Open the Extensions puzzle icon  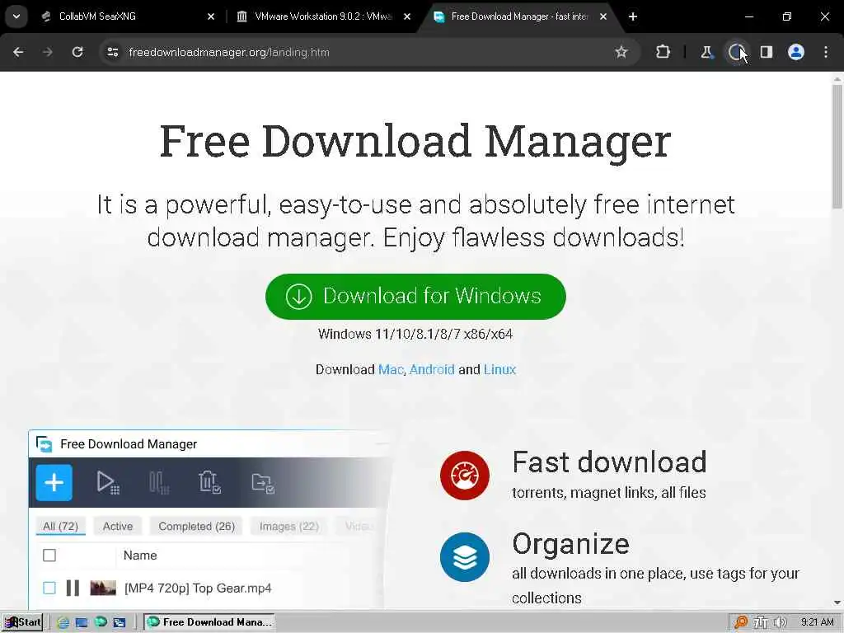click(663, 52)
